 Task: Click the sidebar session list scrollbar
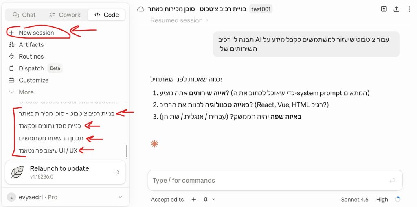pos(126,151)
